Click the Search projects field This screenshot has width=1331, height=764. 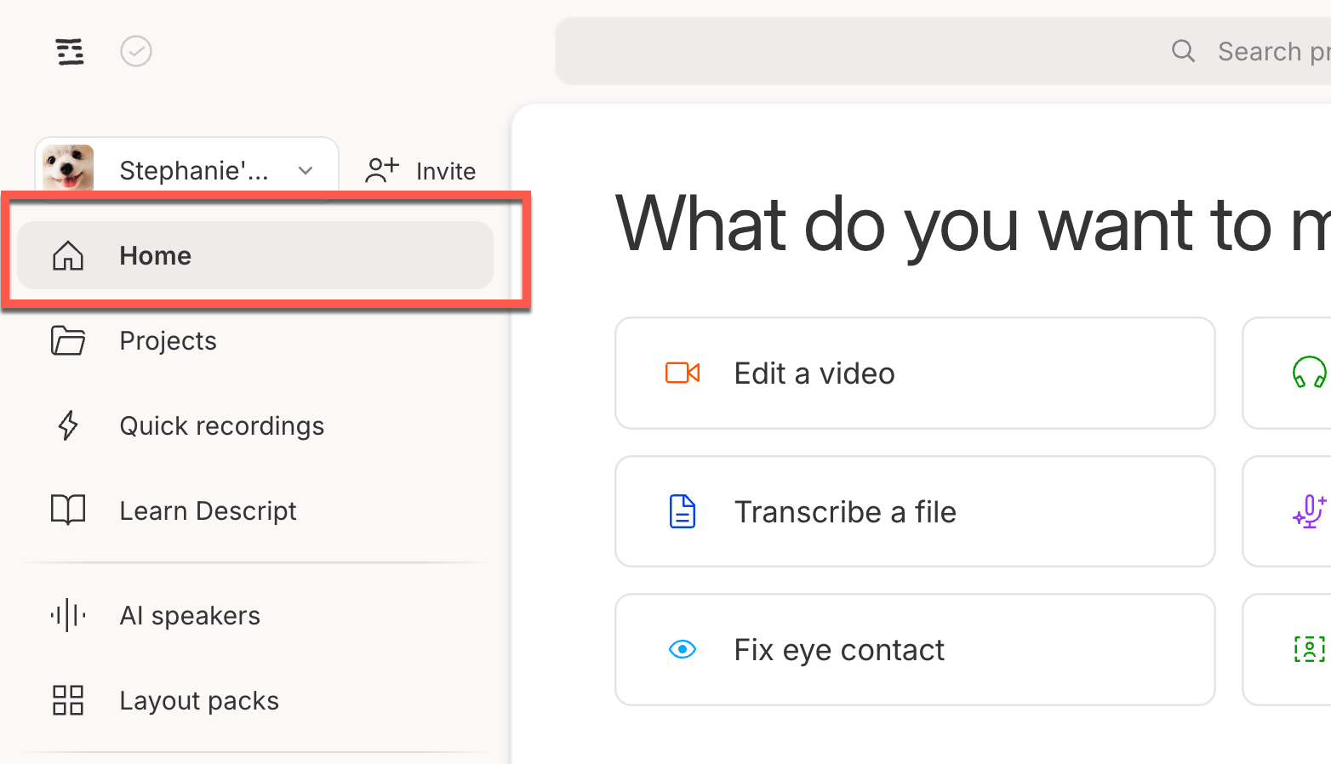(943, 51)
